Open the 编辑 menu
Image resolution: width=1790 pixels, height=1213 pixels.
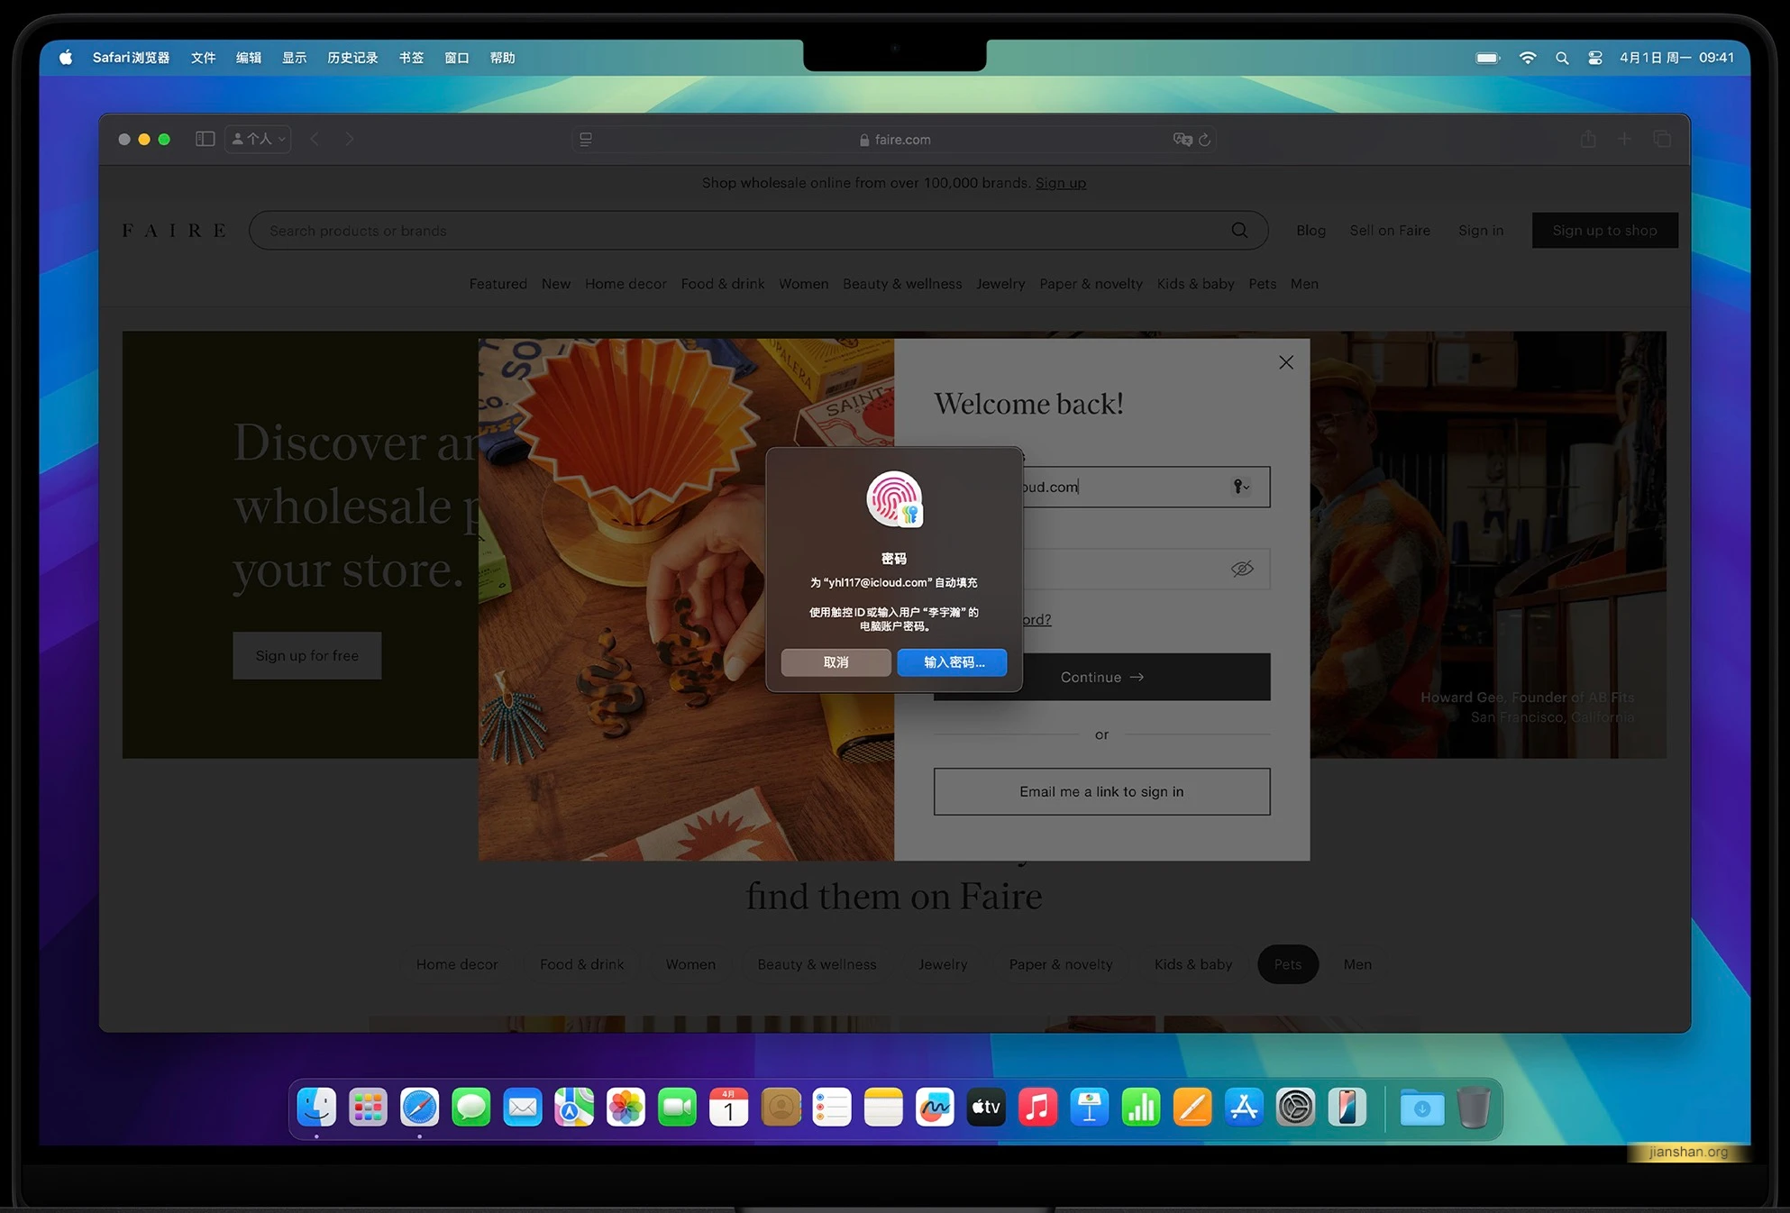(x=248, y=58)
